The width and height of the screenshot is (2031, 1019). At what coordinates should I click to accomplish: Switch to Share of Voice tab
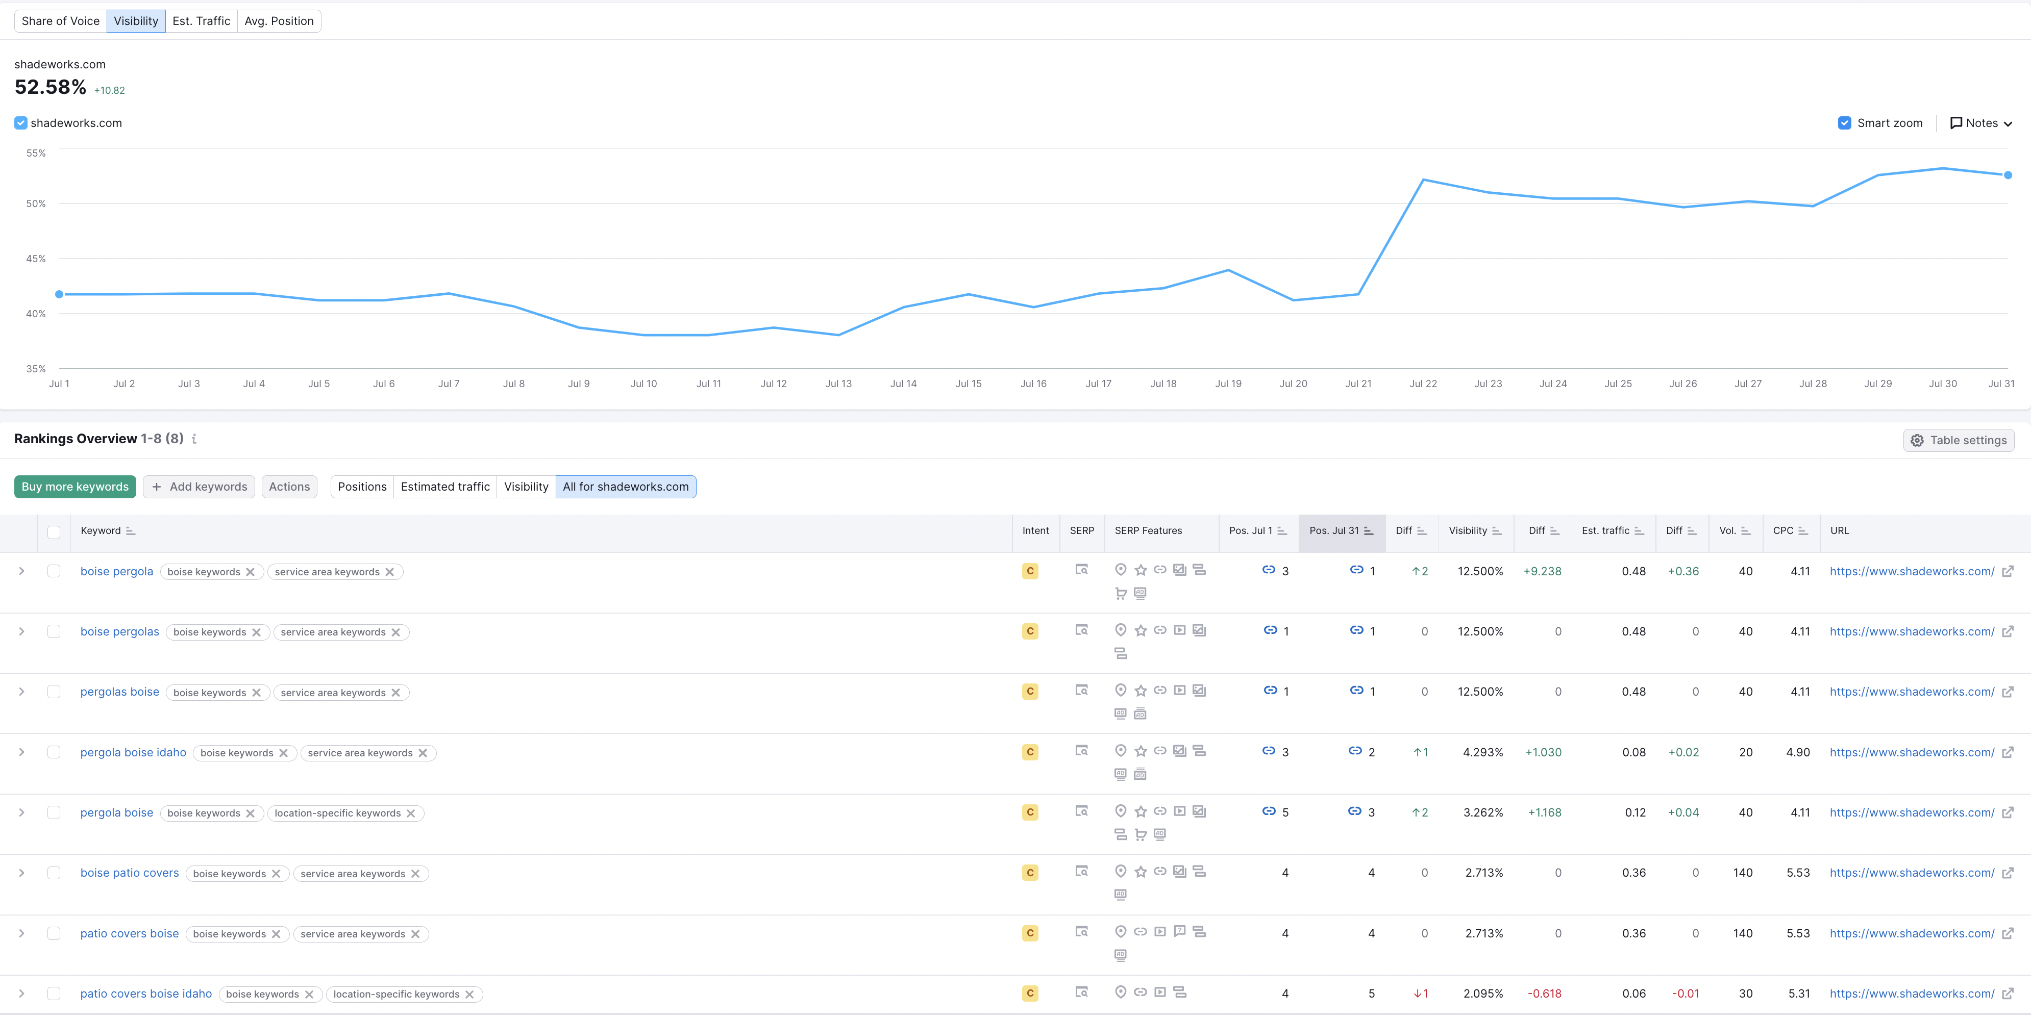coord(61,21)
